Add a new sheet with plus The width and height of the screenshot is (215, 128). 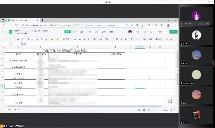coord(16,109)
